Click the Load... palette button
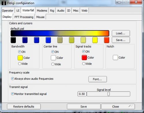Image resolution: width=144 pixels, height=113 pixels. [121, 33]
